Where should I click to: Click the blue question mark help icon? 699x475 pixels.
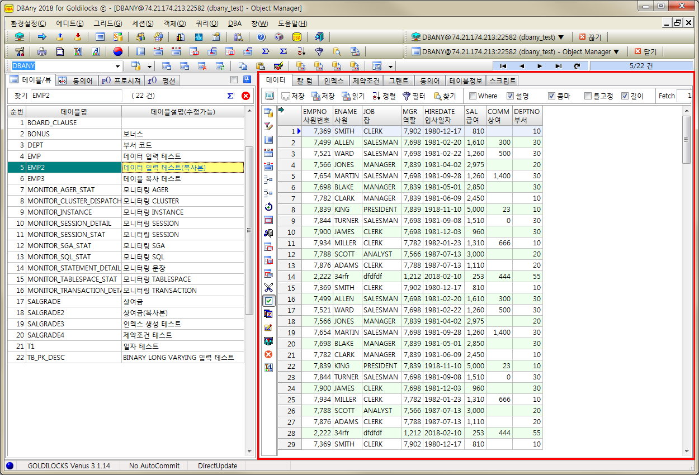(261, 37)
